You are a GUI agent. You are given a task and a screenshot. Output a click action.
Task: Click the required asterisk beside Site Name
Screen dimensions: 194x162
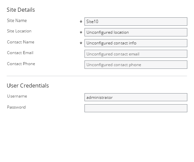click(81, 22)
